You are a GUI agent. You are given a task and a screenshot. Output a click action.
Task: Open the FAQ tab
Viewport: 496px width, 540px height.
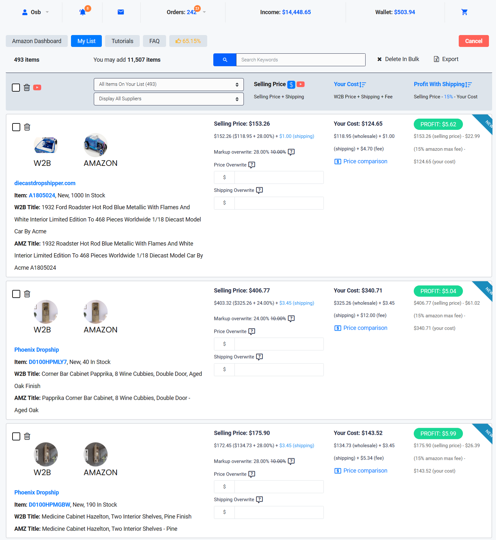[155, 41]
